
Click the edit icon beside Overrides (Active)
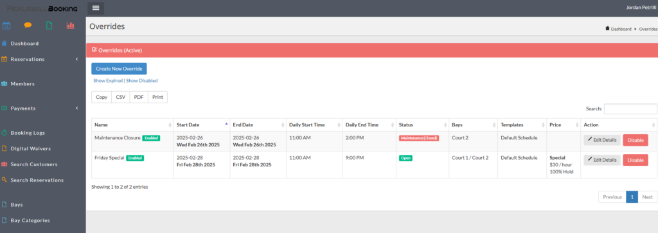tap(94, 50)
